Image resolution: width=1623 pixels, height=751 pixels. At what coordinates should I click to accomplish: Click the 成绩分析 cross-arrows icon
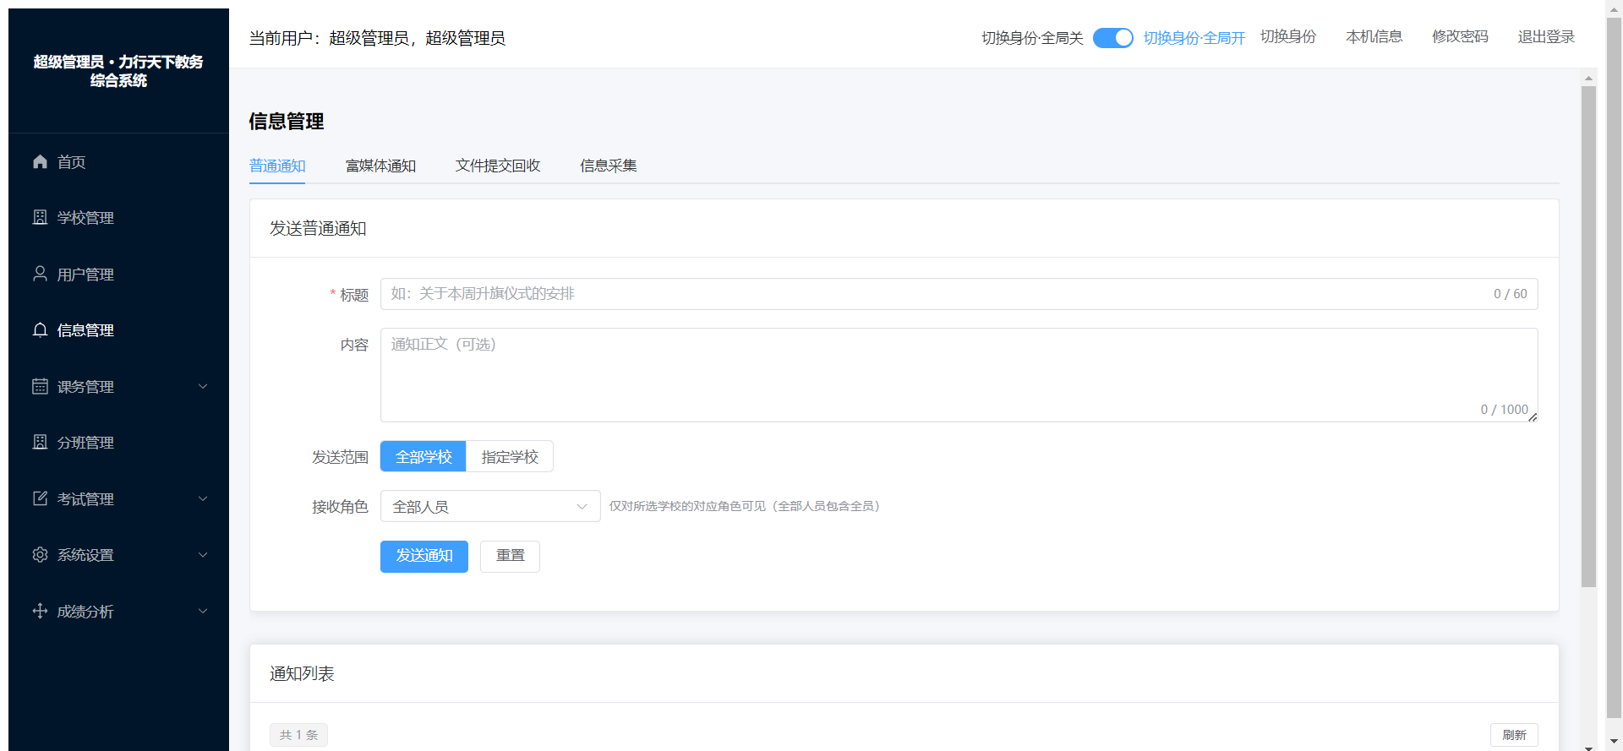40,611
